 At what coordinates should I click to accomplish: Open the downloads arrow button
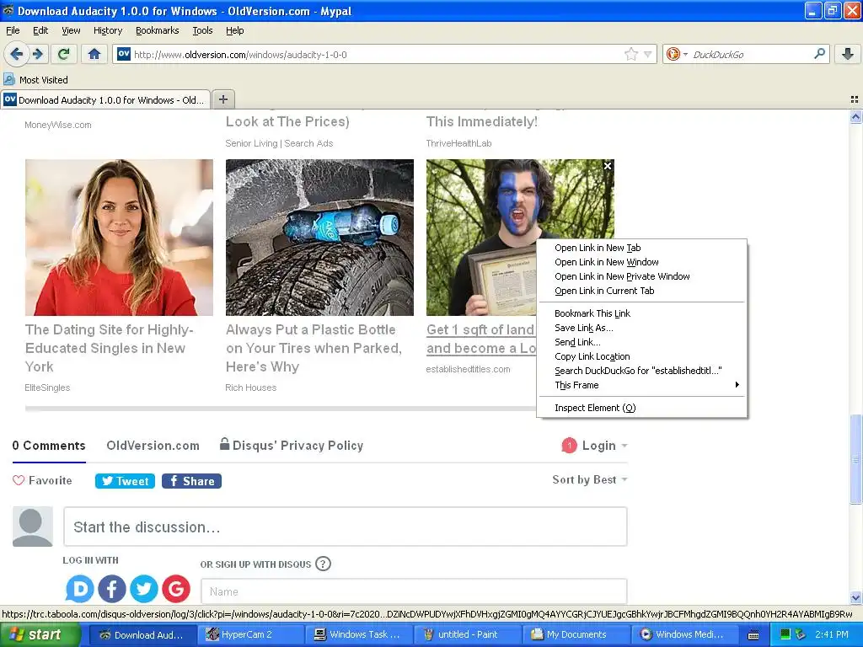click(x=848, y=54)
